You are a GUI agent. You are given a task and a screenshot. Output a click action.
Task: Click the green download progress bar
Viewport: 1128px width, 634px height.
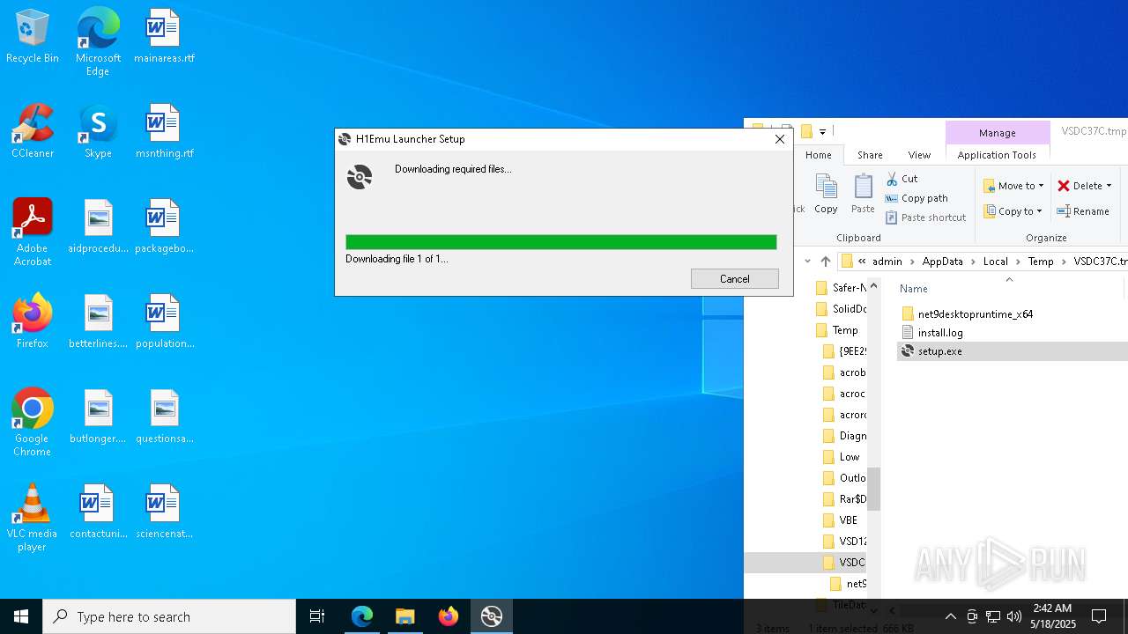point(561,242)
